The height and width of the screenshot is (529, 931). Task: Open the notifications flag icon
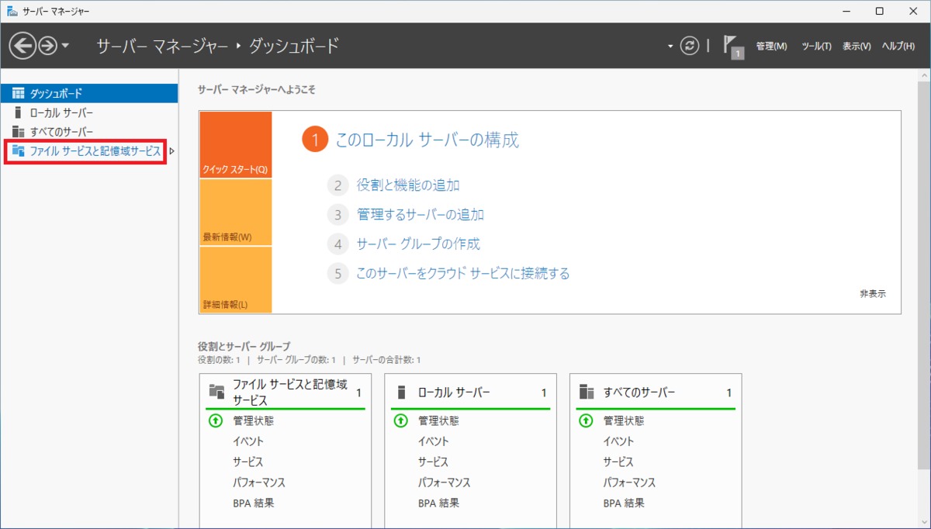point(733,46)
